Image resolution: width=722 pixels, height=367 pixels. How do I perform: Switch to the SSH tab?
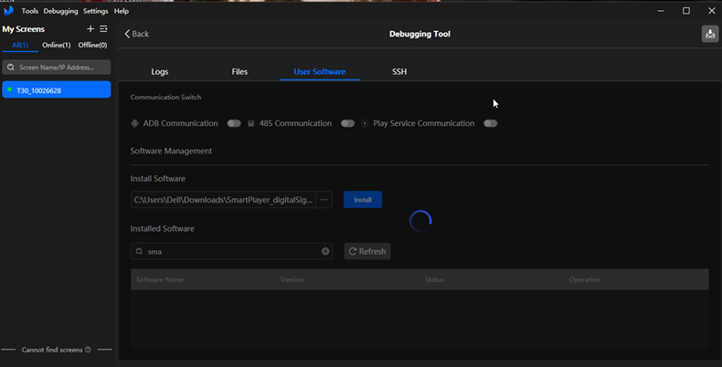click(x=399, y=72)
